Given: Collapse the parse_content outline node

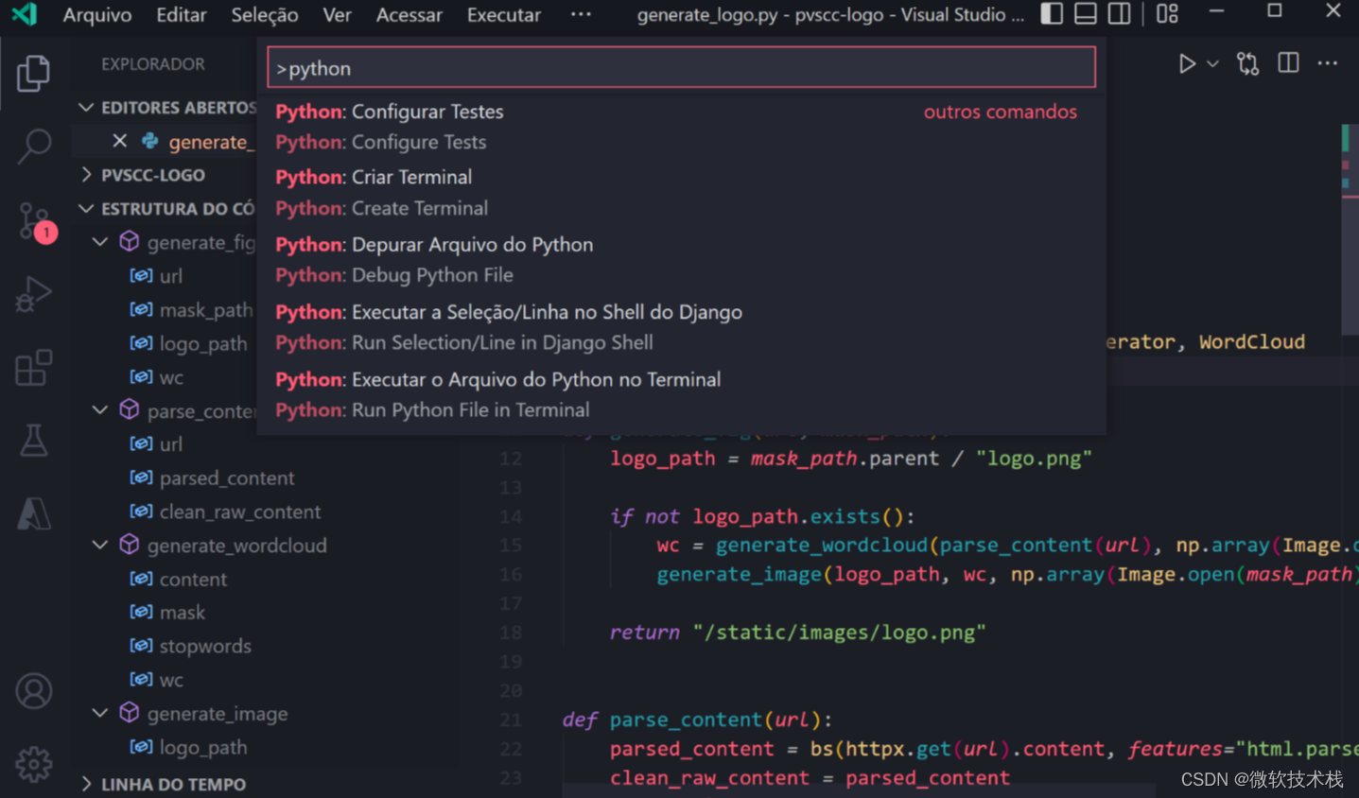Looking at the screenshot, I should point(100,410).
